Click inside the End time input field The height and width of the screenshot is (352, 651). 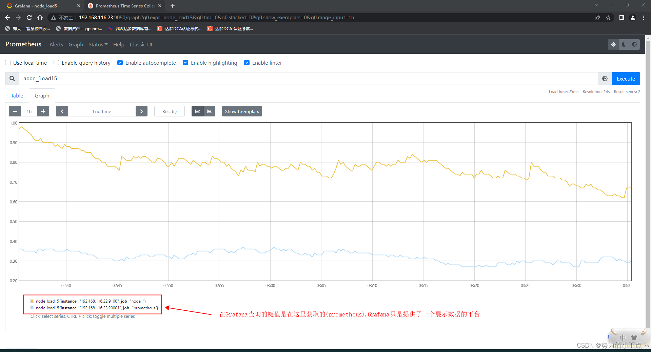[x=102, y=111]
